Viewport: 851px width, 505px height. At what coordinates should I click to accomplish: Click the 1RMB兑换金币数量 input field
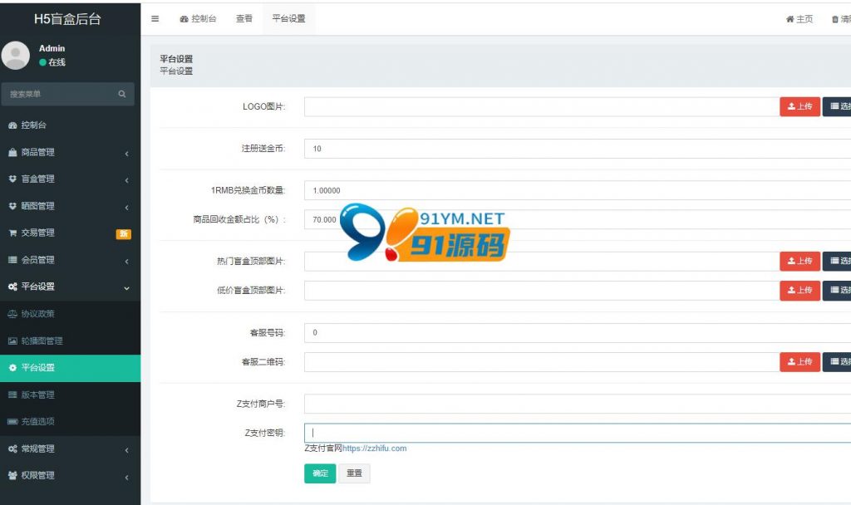[578, 191]
